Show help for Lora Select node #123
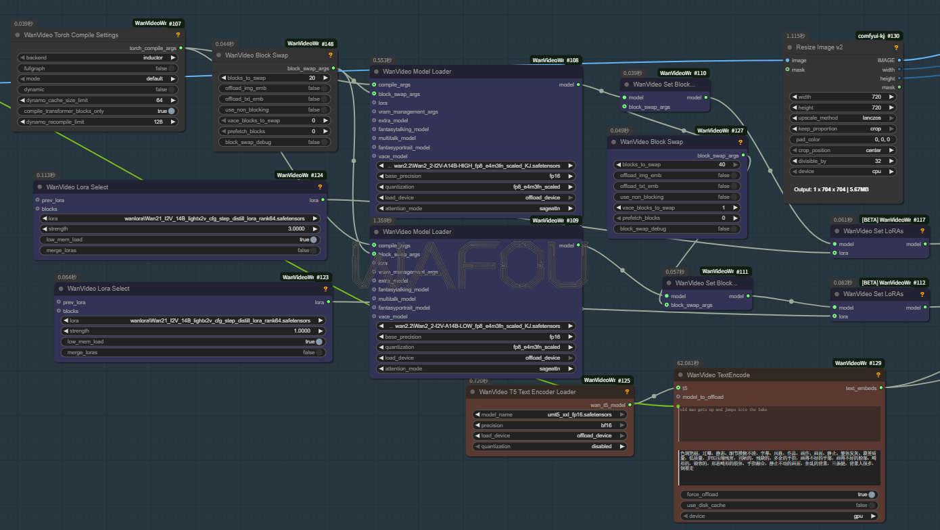940x530 pixels. [325, 288]
